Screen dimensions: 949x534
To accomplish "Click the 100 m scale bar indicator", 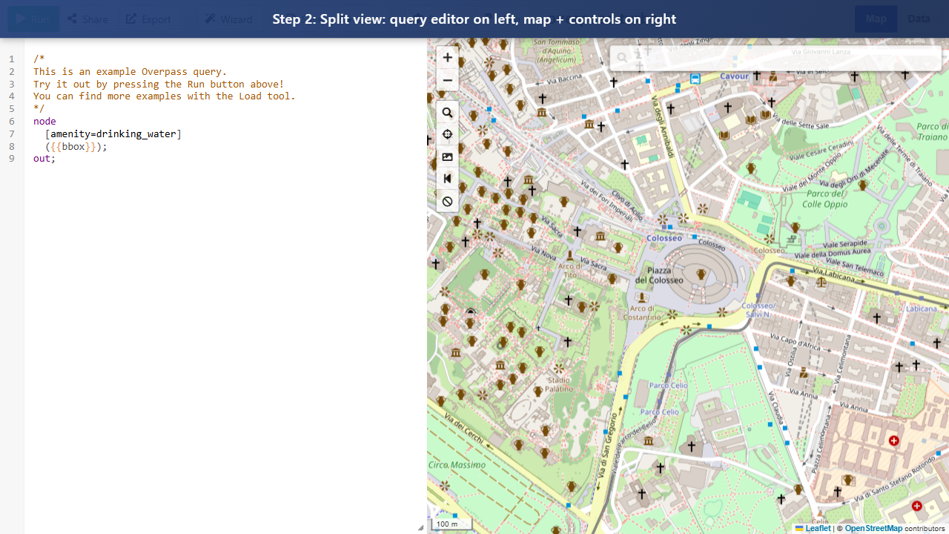I will click(449, 523).
